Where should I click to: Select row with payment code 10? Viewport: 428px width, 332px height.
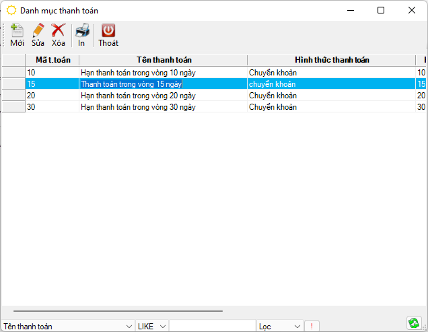pyautogui.click(x=52, y=72)
